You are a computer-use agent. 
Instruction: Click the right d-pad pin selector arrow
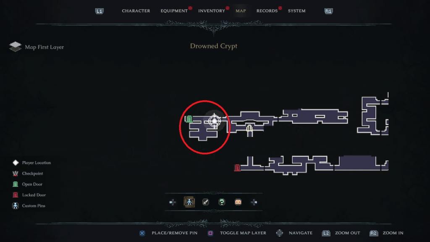[254, 203]
